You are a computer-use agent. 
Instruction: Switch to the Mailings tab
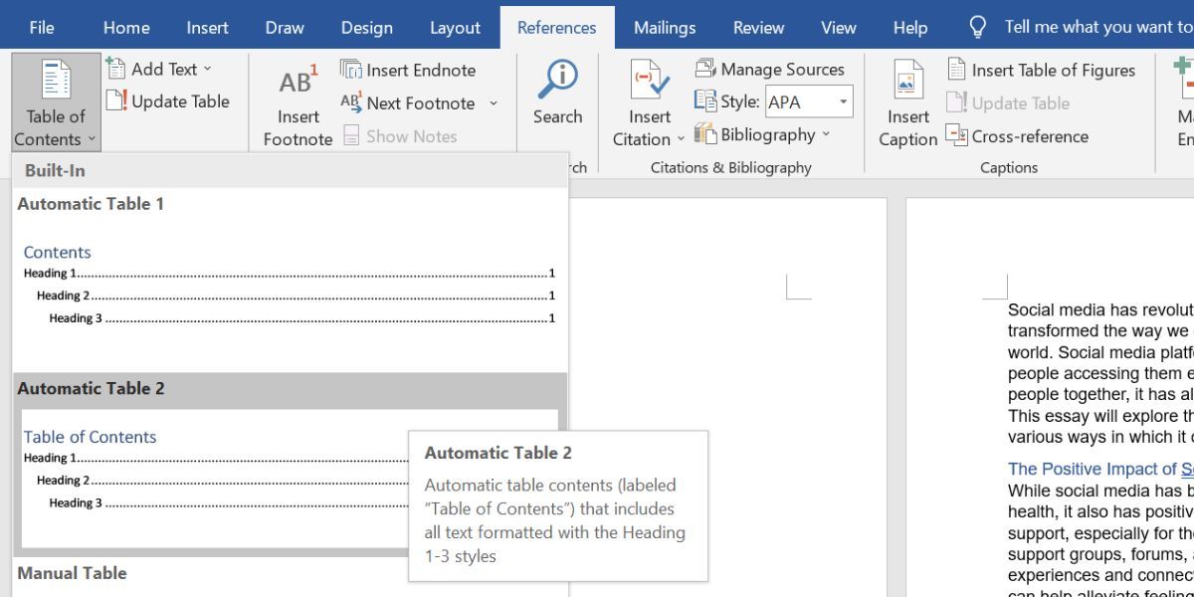[665, 28]
